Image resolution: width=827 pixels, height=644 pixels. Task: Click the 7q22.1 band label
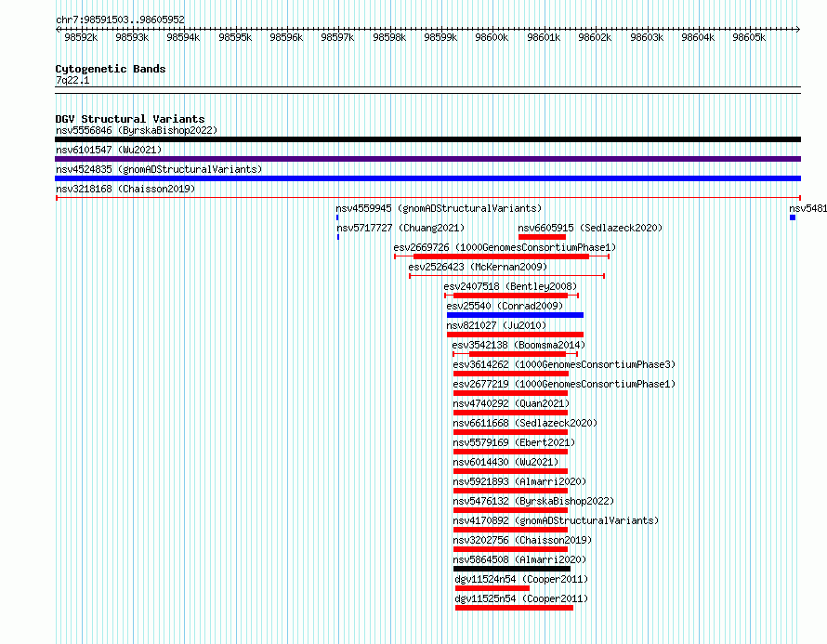coord(72,80)
